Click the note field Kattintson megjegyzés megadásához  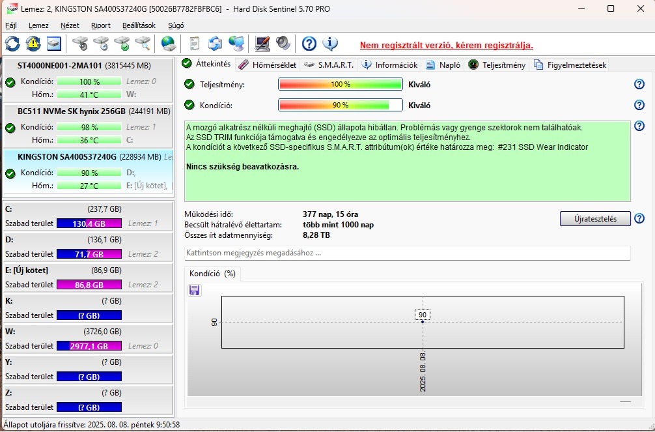tap(408, 253)
